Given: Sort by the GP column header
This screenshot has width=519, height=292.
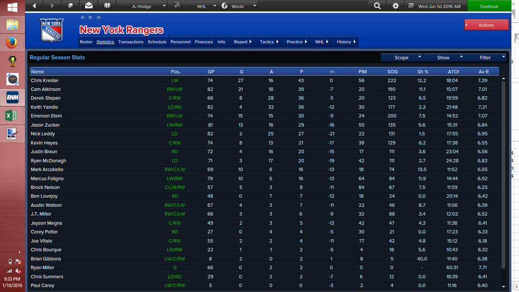Looking at the screenshot, I should coord(211,71).
